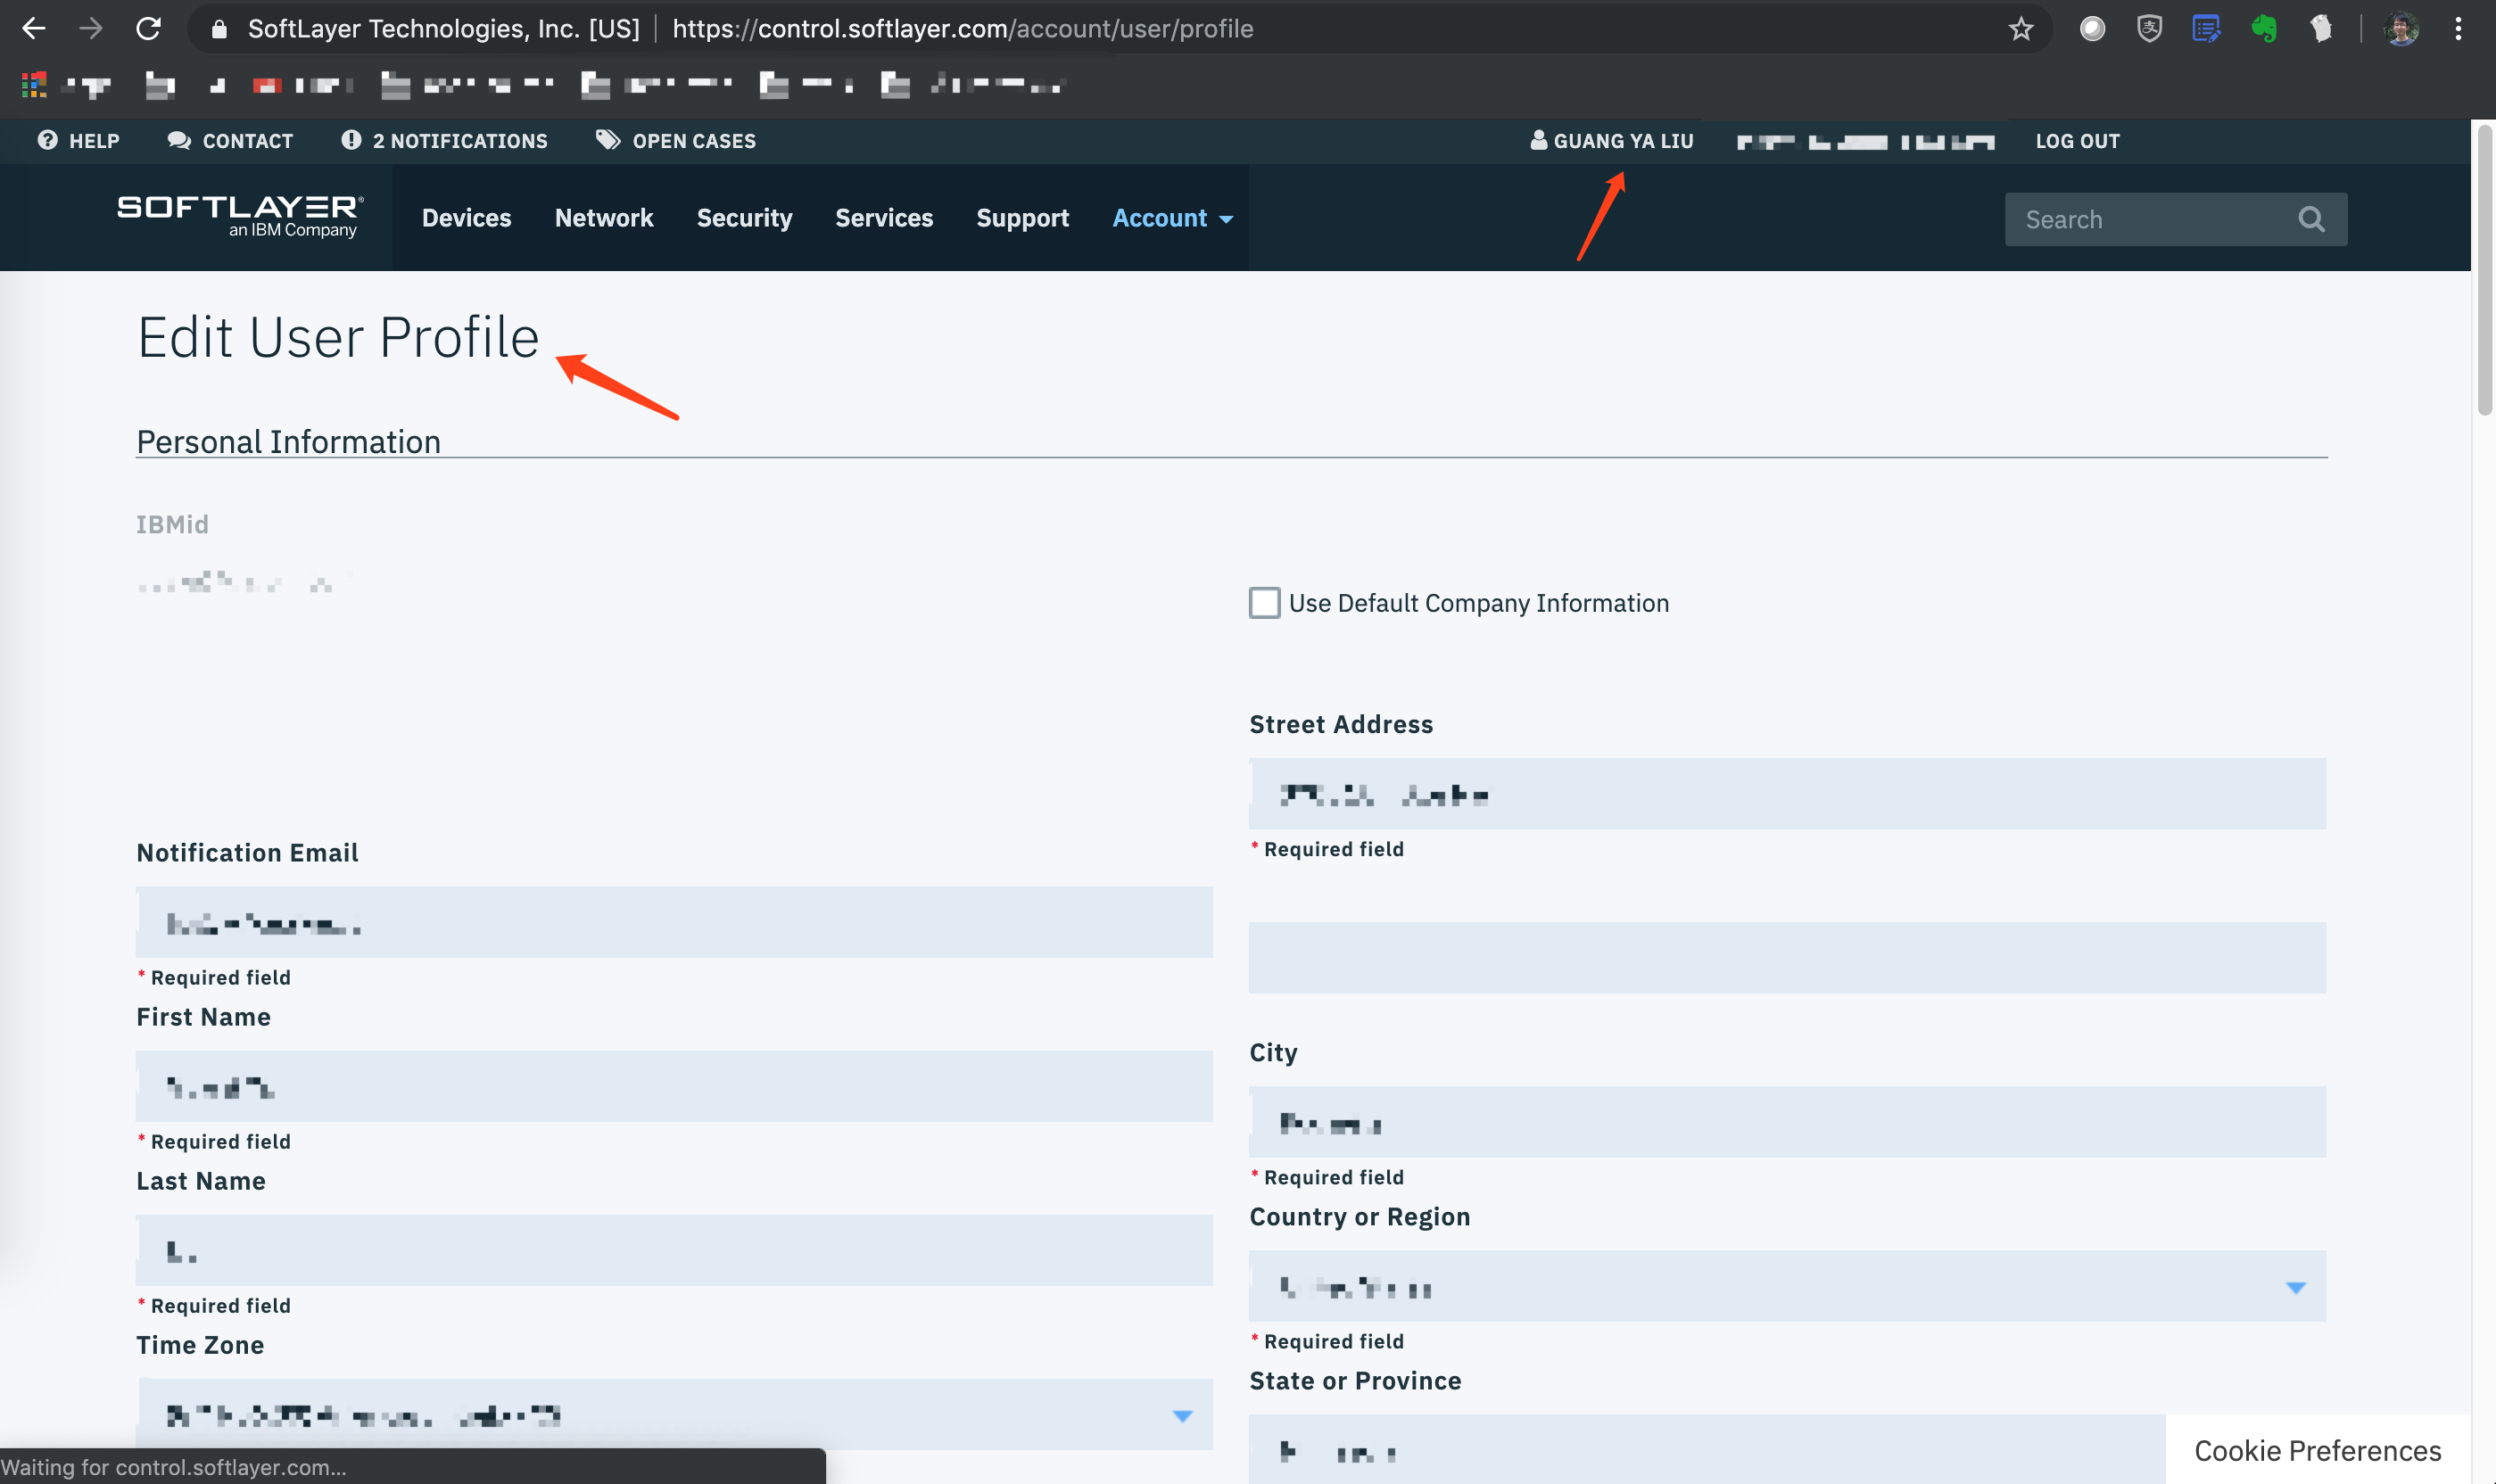The height and width of the screenshot is (1484, 2496).
Task: View the 2 Notifications alert
Action: tap(444, 141)
